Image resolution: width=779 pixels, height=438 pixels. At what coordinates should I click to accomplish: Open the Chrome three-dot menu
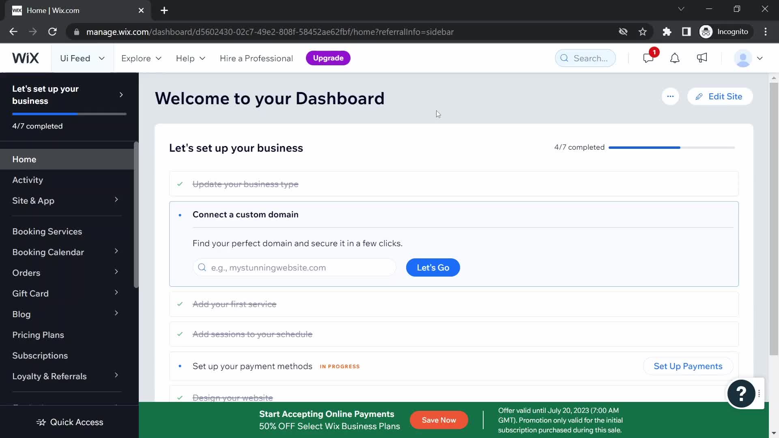click(x=766, y=32)
